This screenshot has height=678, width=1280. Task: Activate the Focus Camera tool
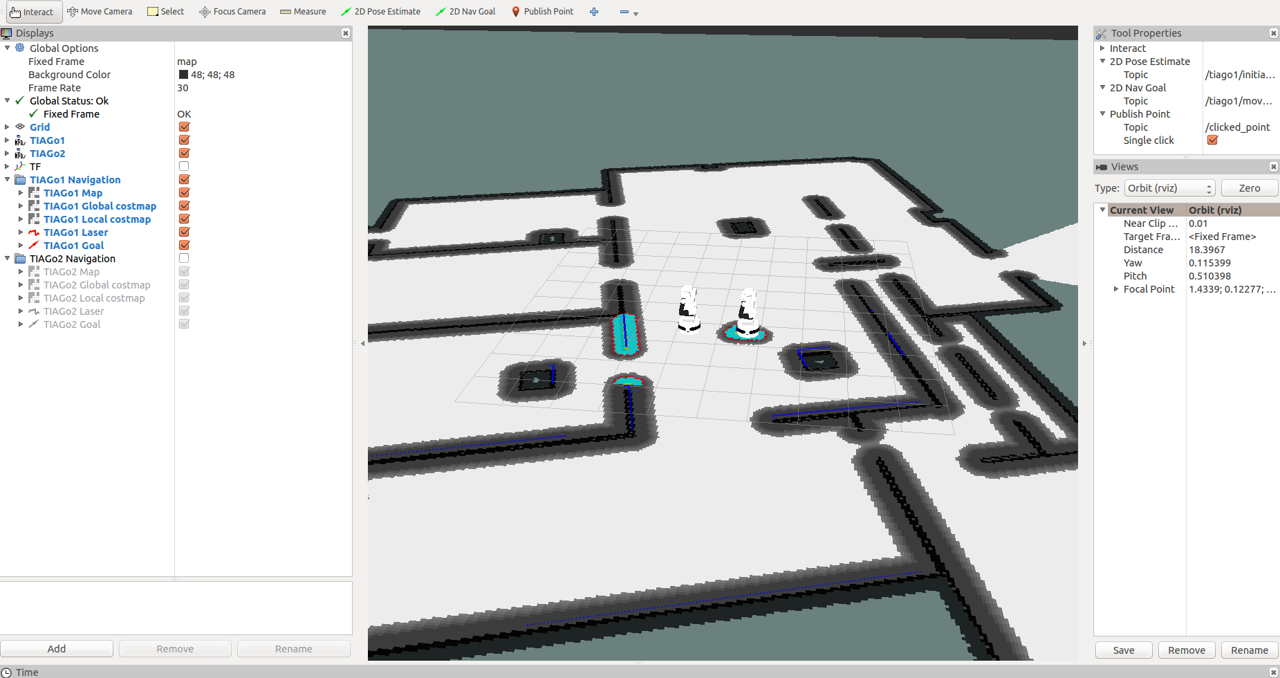pyautogui.click(x=232, y=12)
